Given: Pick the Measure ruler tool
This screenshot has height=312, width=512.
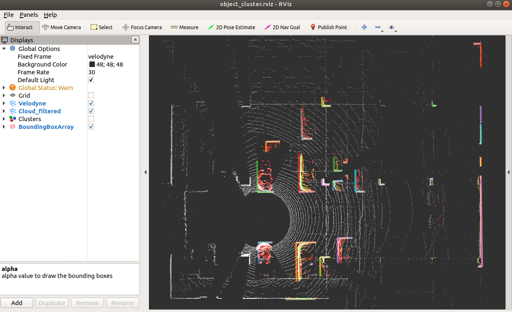Looking at the screenshot, I should (185, 28).
